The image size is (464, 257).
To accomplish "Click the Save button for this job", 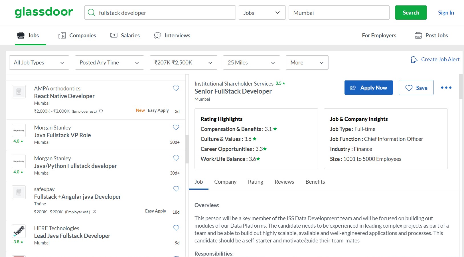I will (416, 88).
